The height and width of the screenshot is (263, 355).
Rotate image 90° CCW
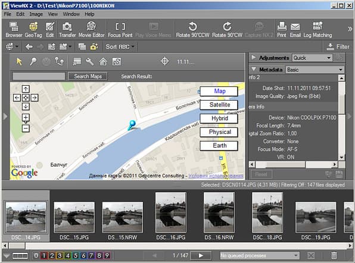pyautogui.click(x=192, y=30)
